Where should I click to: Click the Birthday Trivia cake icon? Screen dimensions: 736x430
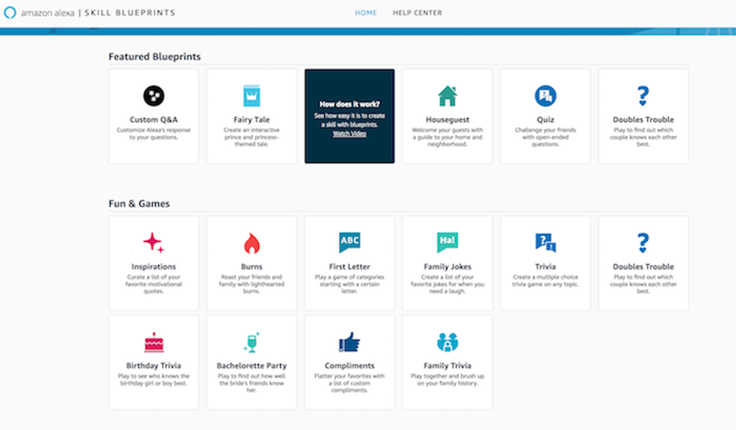tap(153, 342)
